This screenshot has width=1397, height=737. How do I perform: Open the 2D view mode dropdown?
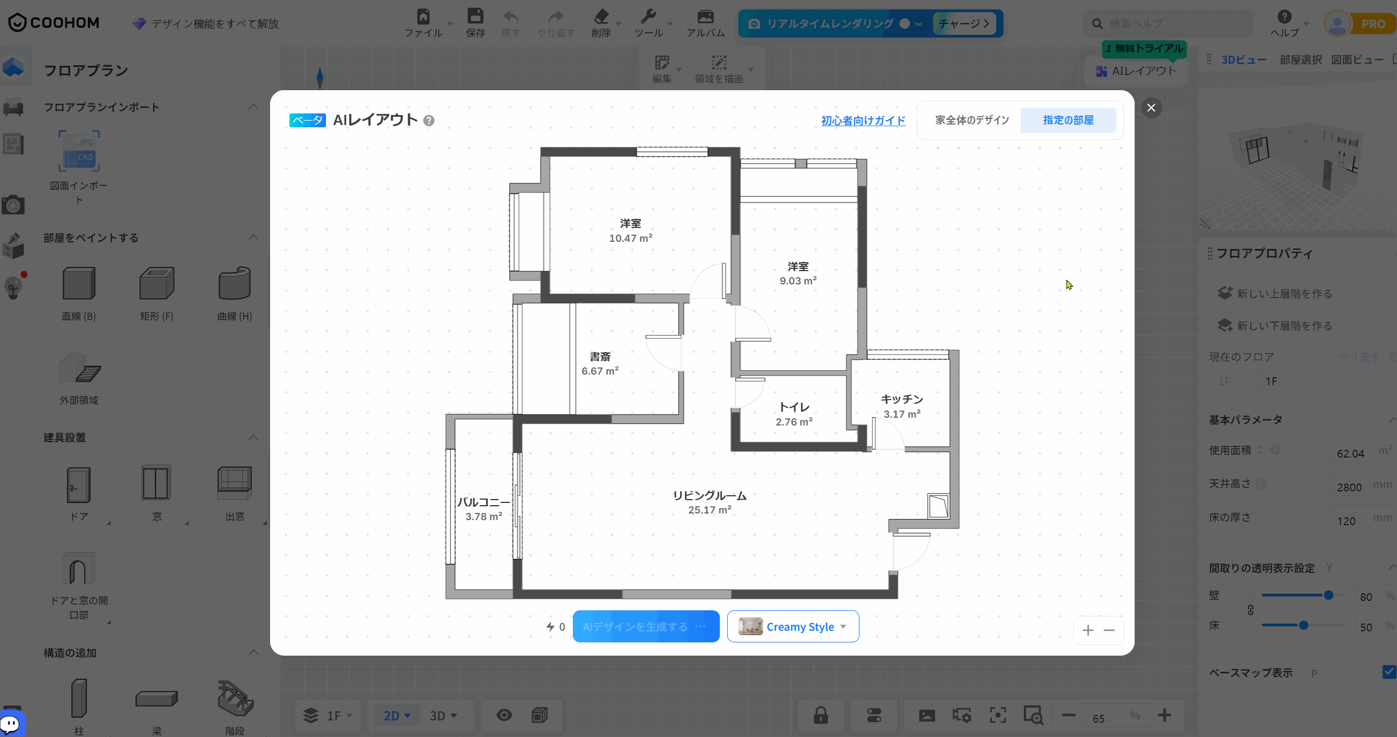(397, 715)
